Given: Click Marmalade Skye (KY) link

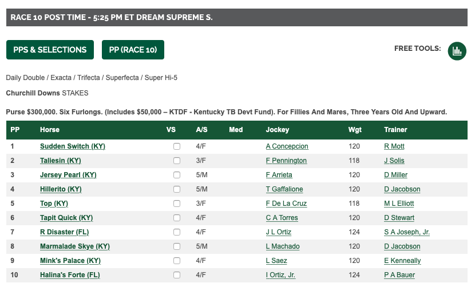Looking at the screenshot, I should (75, 246).
